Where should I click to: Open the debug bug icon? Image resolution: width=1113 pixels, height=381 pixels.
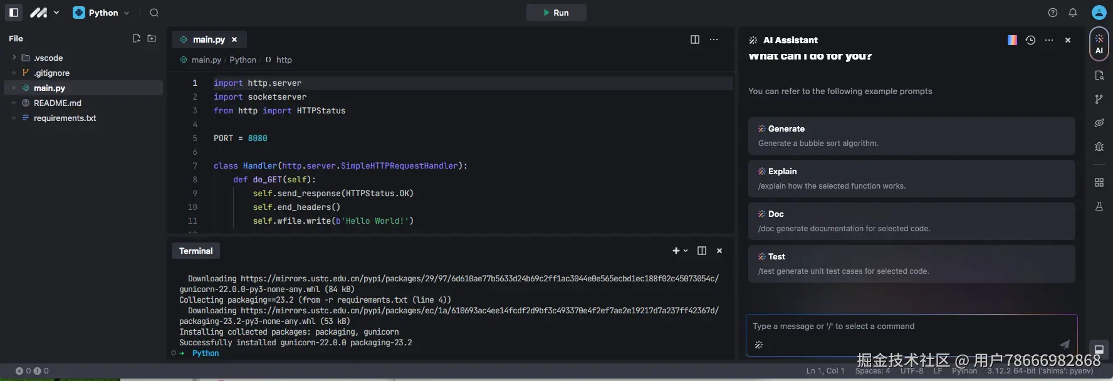click(x=1099, y=147)
